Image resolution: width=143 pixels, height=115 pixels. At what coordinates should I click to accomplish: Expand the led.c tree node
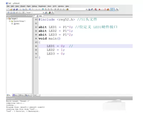[x=12, y=24]
